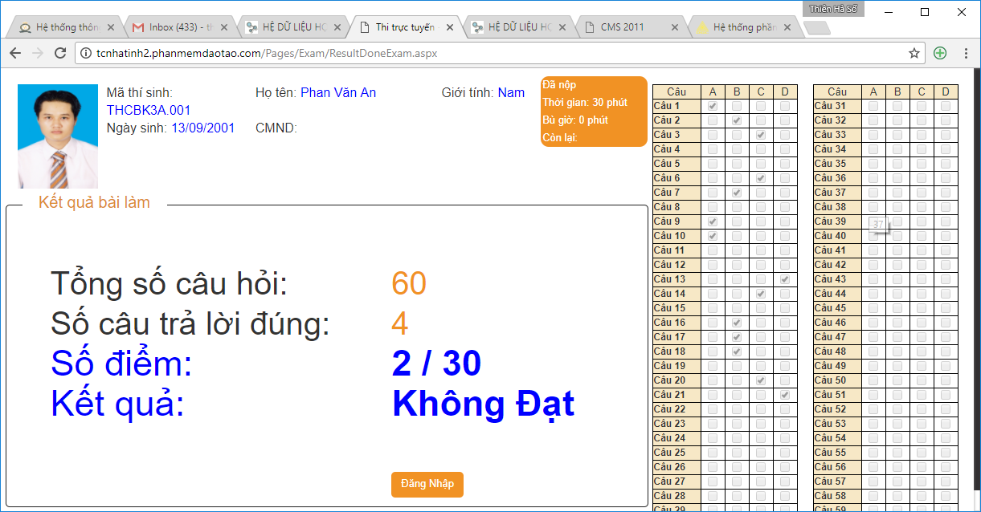Image resolution: width=981 pixels, height=512 pixels.
Task: Switch to the Inbox (433) Gmail tab
Action: point(177,27)
